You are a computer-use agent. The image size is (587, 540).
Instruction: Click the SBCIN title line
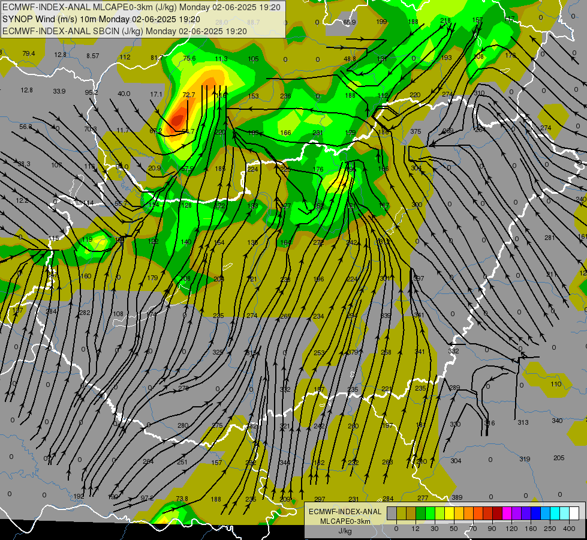pos(125,31)
